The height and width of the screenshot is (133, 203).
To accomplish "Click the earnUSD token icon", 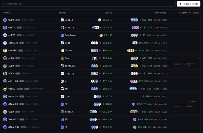I will 5,96.
